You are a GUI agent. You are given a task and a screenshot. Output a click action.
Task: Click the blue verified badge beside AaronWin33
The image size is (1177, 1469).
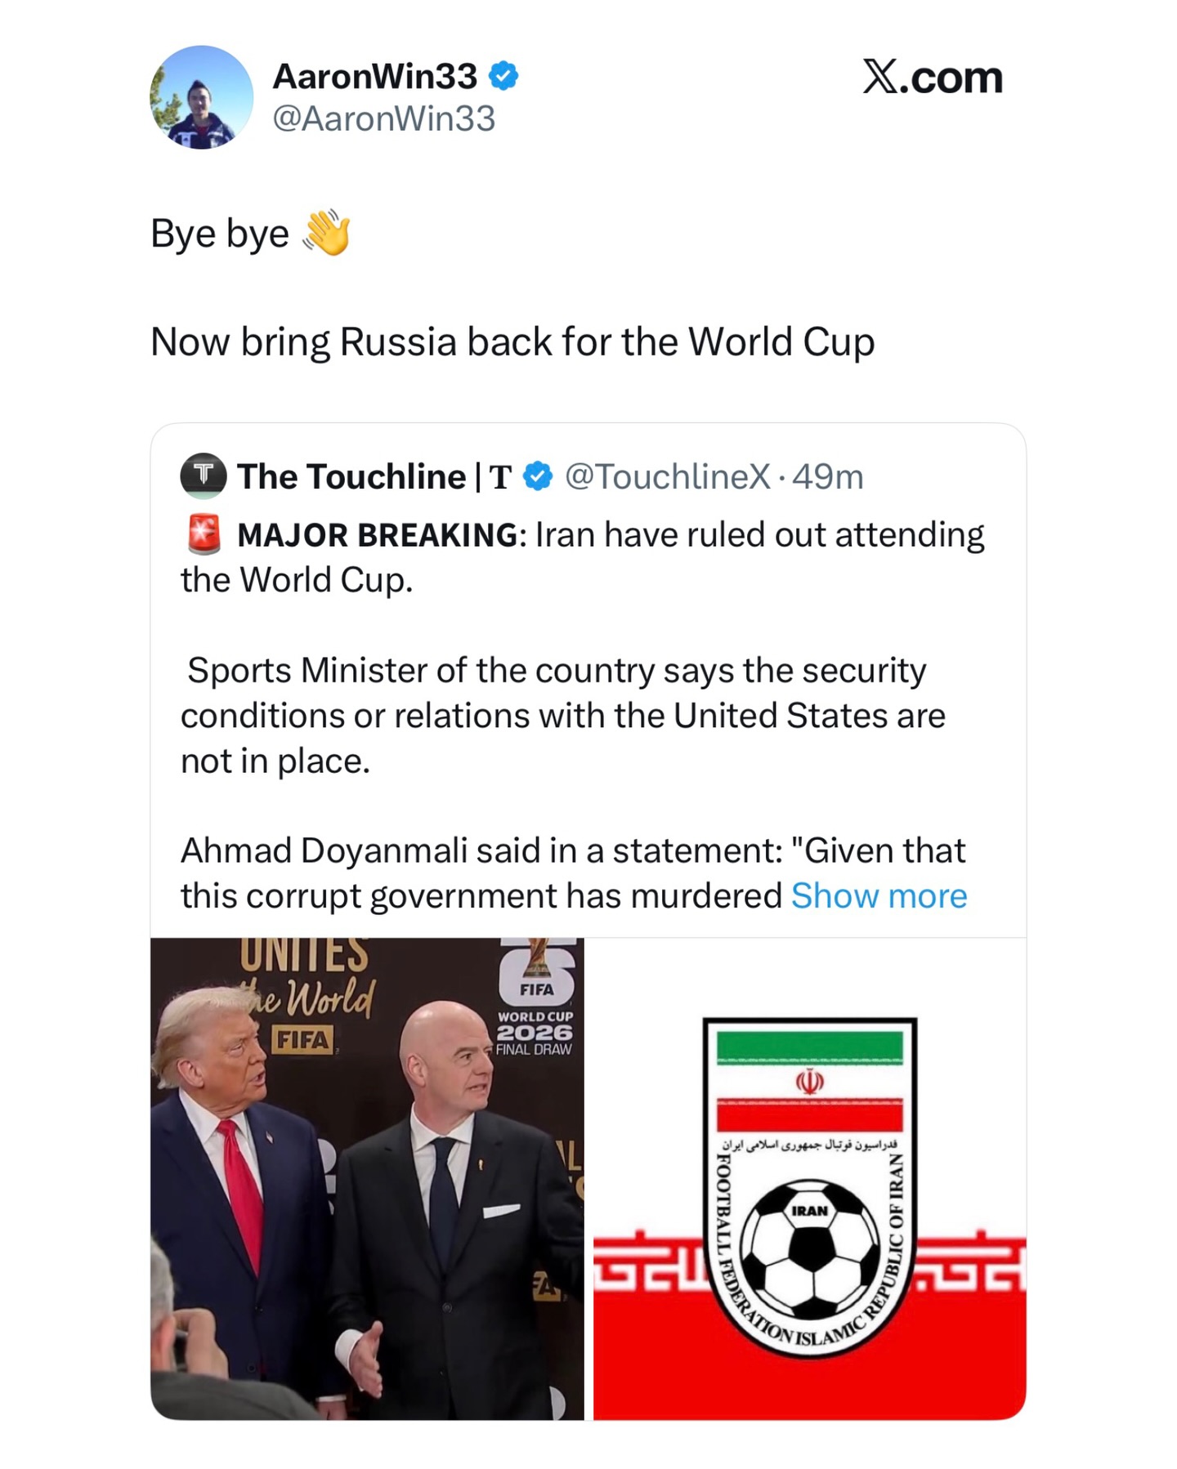(503, 76)
